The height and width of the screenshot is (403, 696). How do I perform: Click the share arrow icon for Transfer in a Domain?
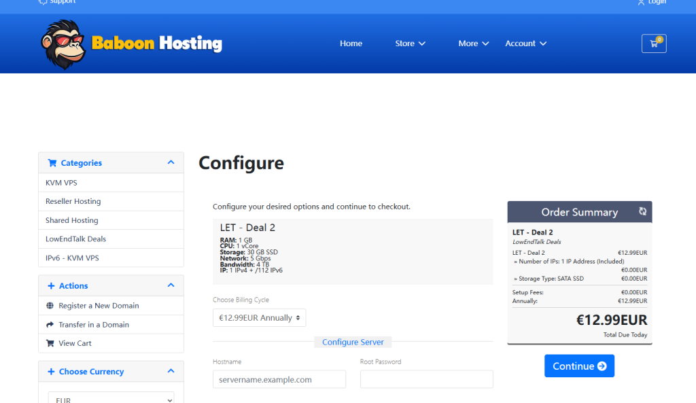pyautogui.click(x=50, y=325)
